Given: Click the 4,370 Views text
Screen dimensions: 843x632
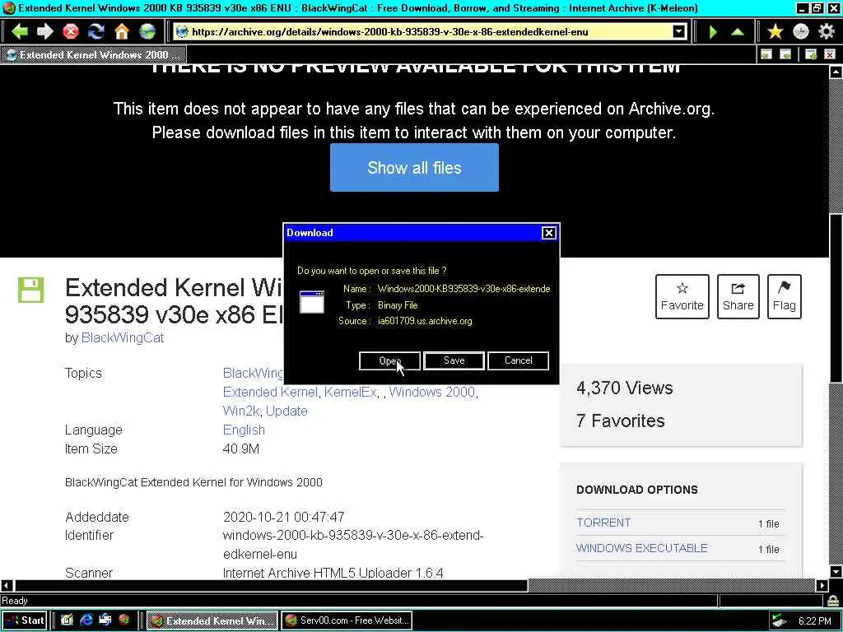Looking at the screenshot, I should [624, 388].
